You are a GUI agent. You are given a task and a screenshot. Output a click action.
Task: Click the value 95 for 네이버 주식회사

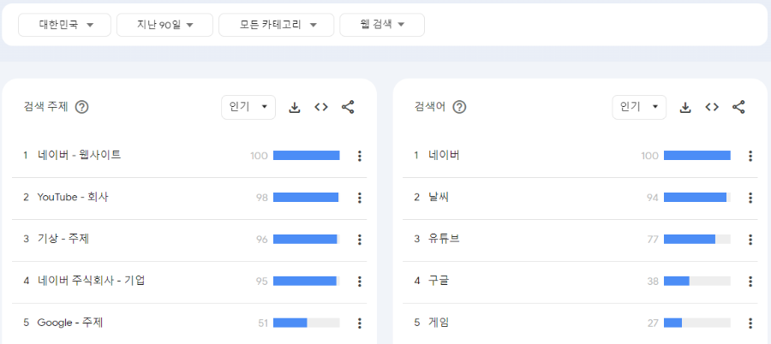point(261,281)
